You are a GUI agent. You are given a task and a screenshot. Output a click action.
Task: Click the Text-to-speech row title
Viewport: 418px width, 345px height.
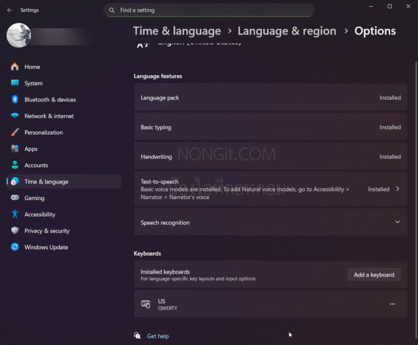(159, 182)
